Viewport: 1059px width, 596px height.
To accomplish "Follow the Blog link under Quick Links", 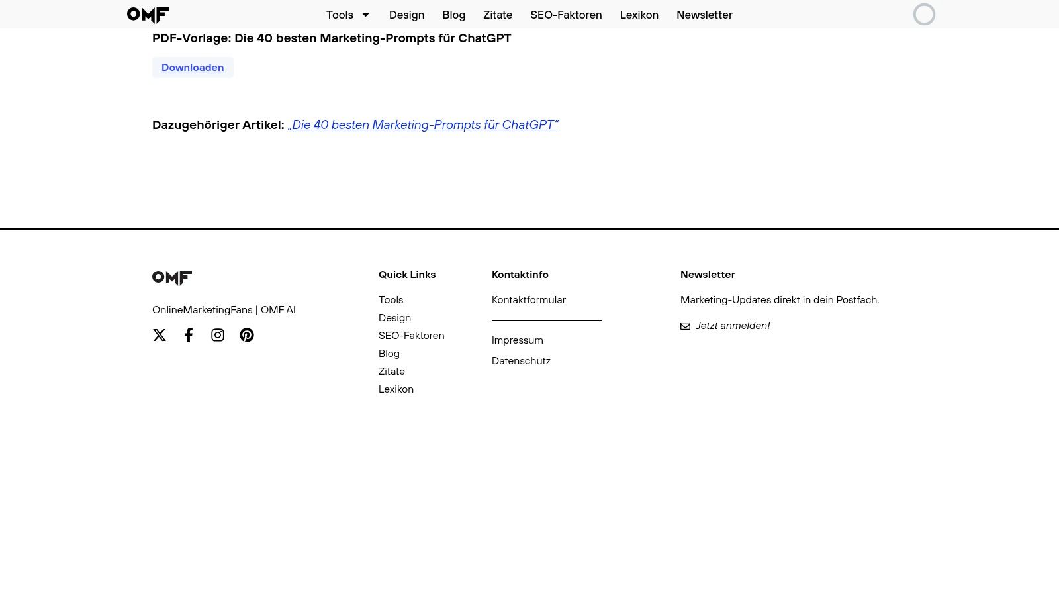I will click(x=389, y=354).
